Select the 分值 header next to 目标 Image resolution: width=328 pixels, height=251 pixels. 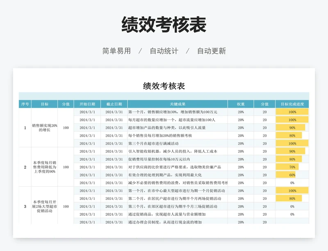coord(66,104)
